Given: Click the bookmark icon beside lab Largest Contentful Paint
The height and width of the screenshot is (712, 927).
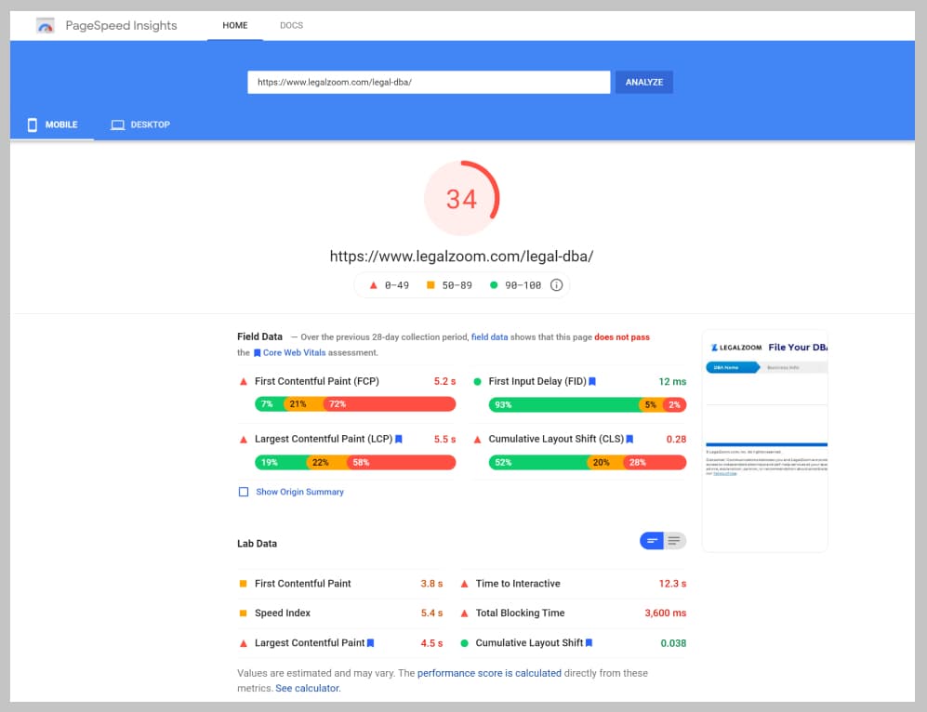Looking at the screenshot, I should 371,643.
